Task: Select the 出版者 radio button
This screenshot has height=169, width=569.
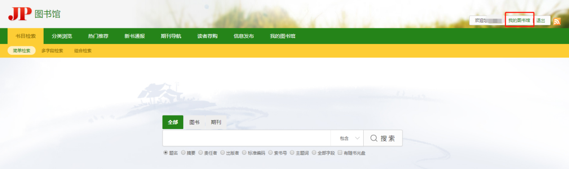Action: 222,153
